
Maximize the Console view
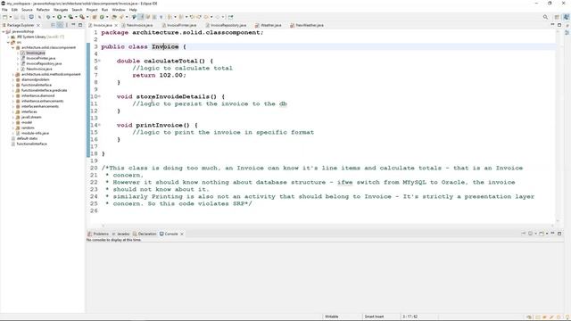[x=559, y=234]
